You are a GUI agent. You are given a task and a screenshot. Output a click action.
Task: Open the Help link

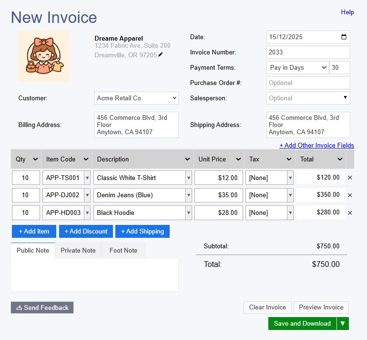pyautogui.click(x=347, y=12)
